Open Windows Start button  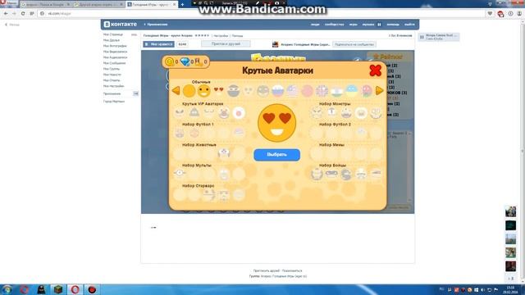(x=7, y=289)
